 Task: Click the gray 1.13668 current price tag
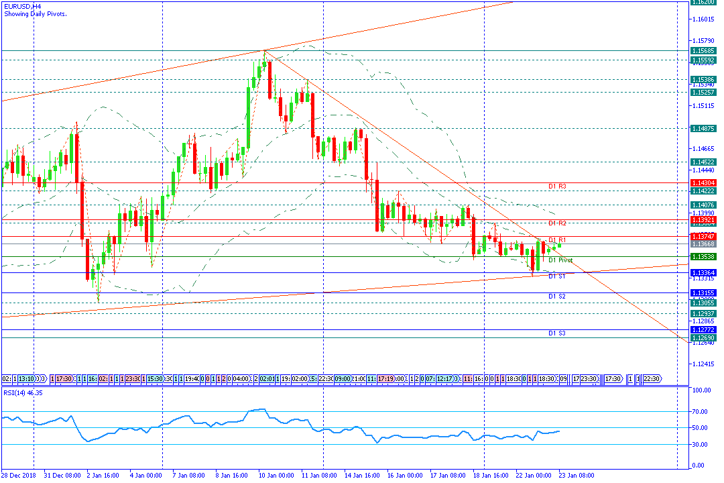703,245
